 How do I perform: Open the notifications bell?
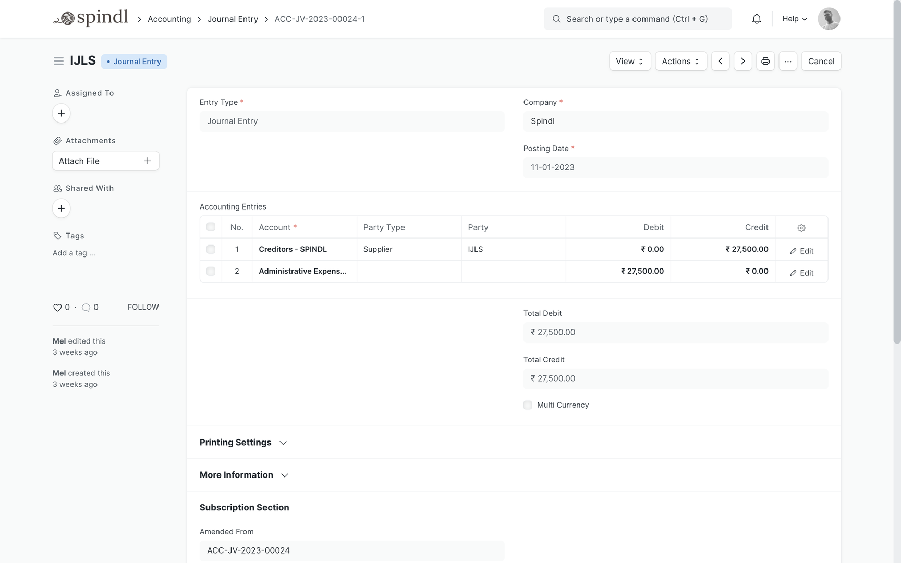757,19
